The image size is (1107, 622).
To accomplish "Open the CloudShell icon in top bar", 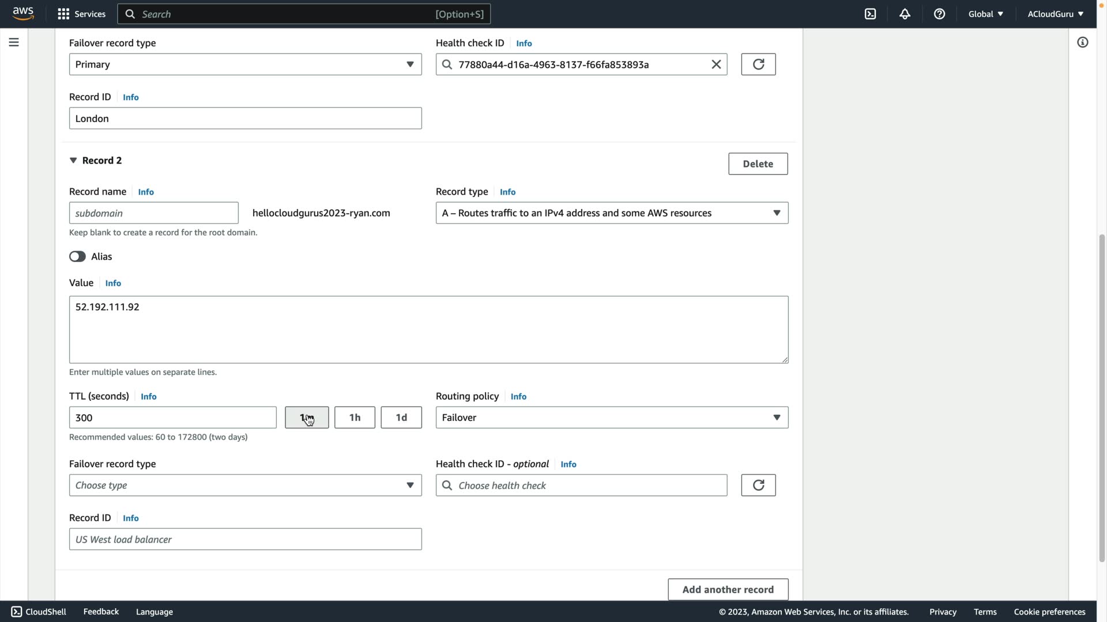I will (x=870, y=14).
